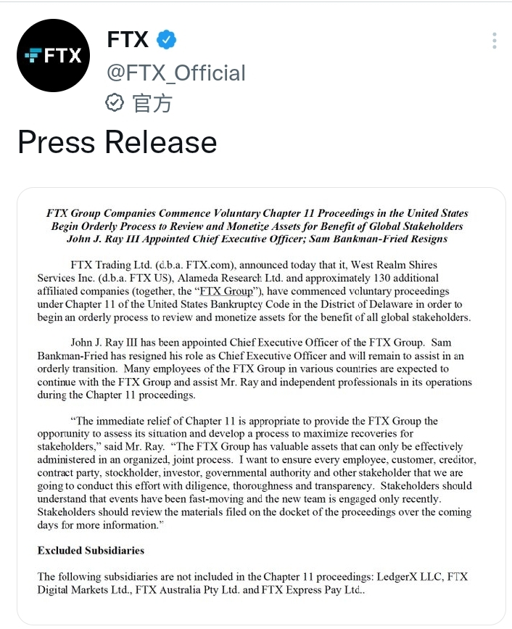
Task: Open the @FTX_Official handle link
Action: click(x=176, y=73)
